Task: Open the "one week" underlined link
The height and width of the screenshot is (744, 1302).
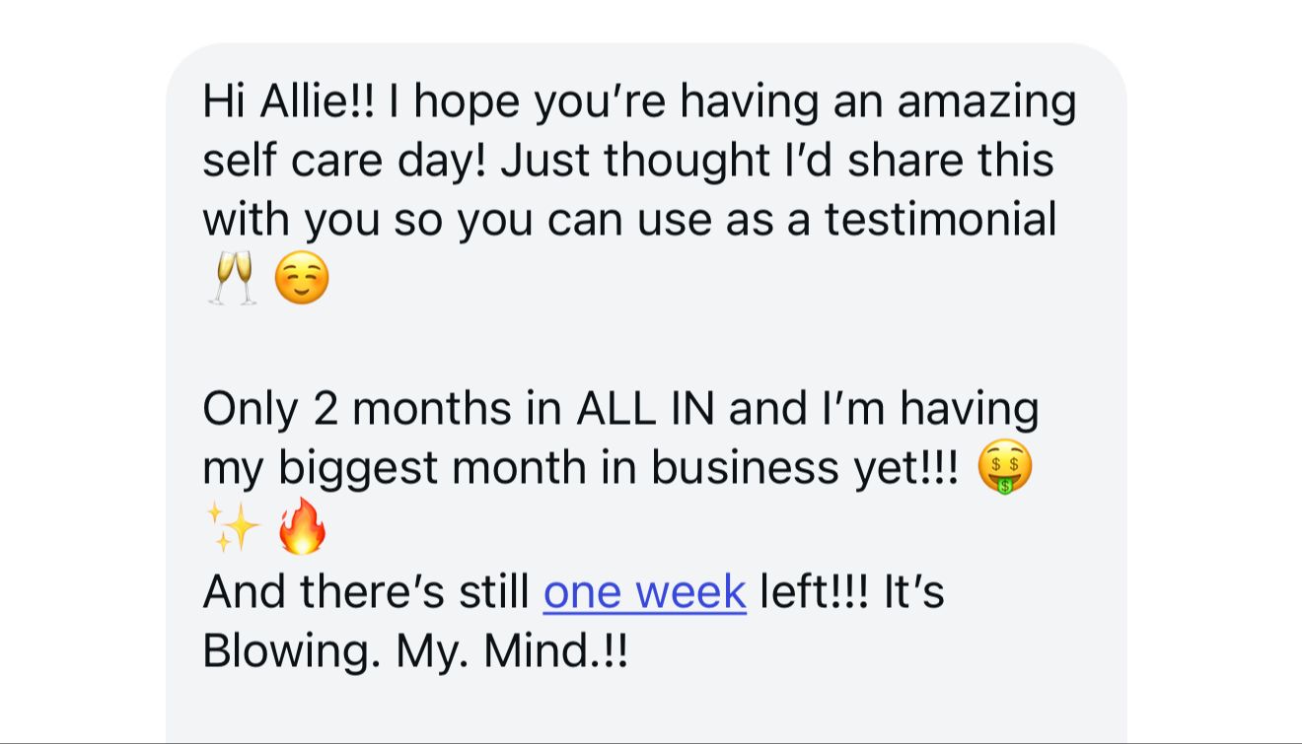Action: click(x=644, y=591)
